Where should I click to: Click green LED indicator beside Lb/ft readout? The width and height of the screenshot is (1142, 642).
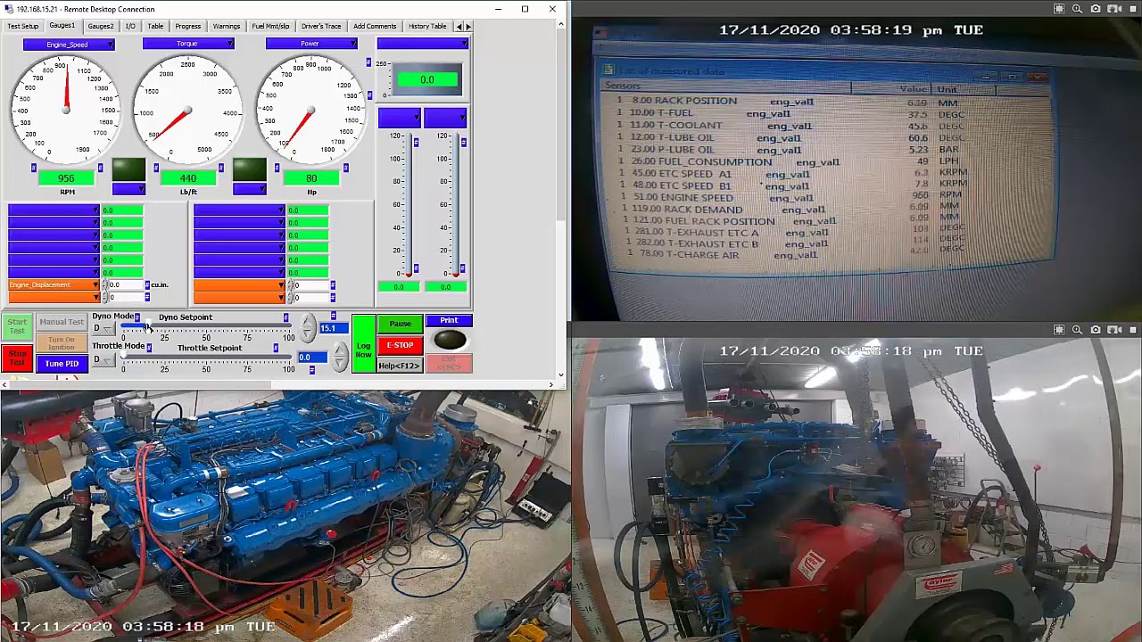tap(249, 169)
